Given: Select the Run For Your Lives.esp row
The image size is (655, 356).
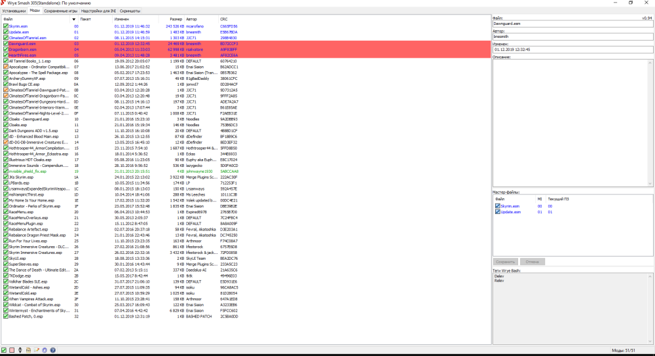Looking at the screenshot, I should pos(246,241).
